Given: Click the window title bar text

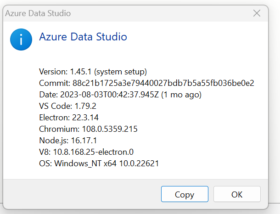Looking at the screenshot, I should tap(38, 13).
